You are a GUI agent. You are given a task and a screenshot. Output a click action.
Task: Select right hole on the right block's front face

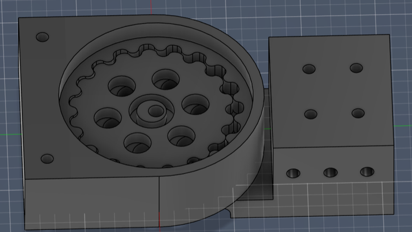(367, 172)
